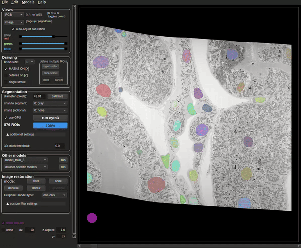Click the scroll-up arrow above the image view
The width and height of the screenshot is (301, 248).
[75, 7]
